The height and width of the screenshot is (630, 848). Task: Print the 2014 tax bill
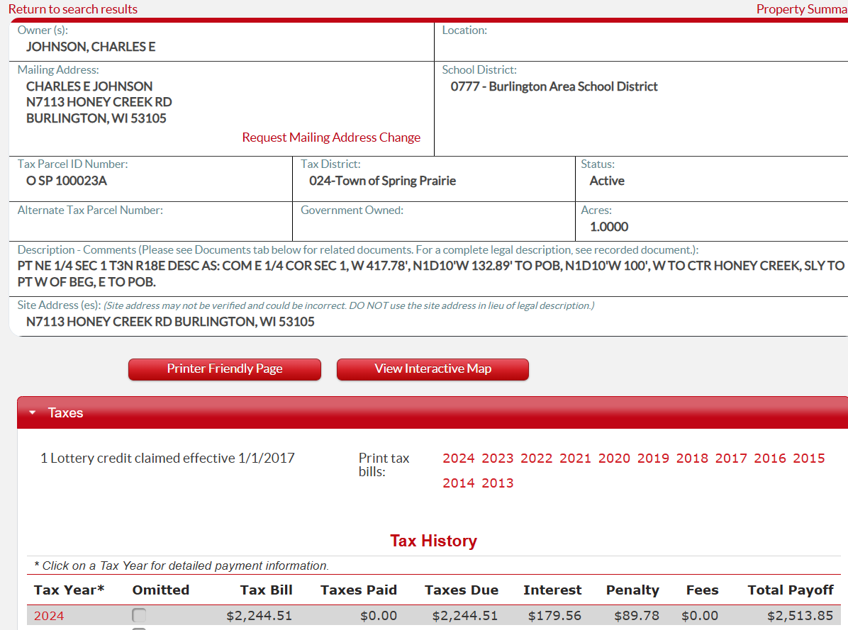pyautogui.click(x=459, y=483)
